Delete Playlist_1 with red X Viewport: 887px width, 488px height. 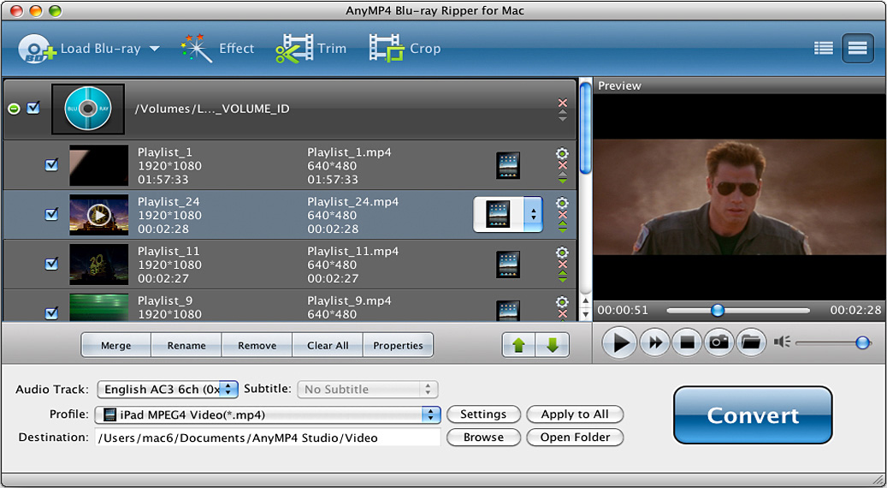[562, 165]
